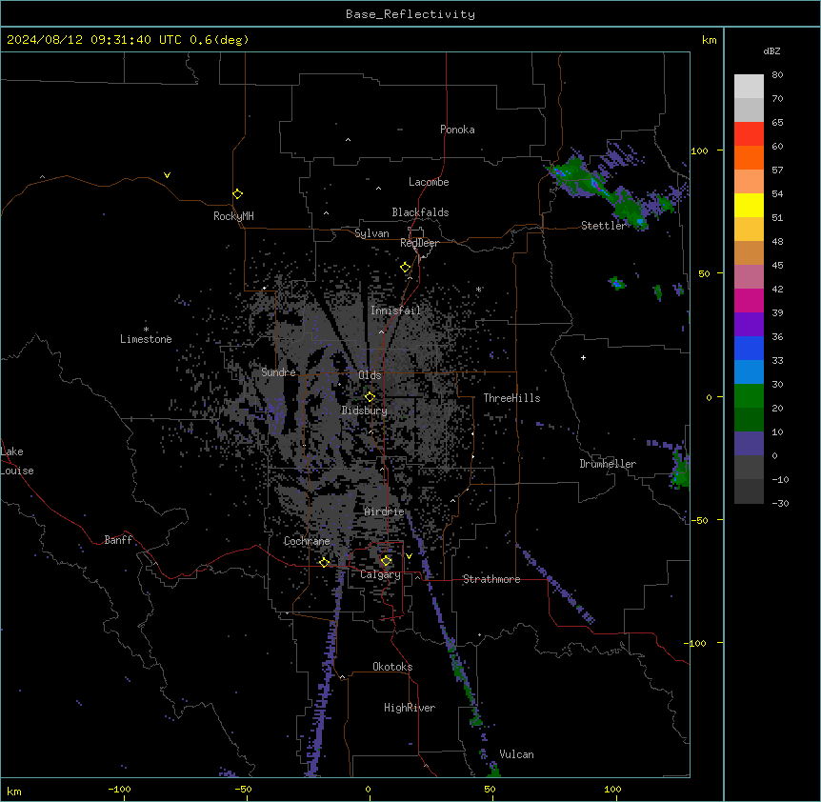Select the orange 57-60 dBZ legend swatch

click(749, 157)
